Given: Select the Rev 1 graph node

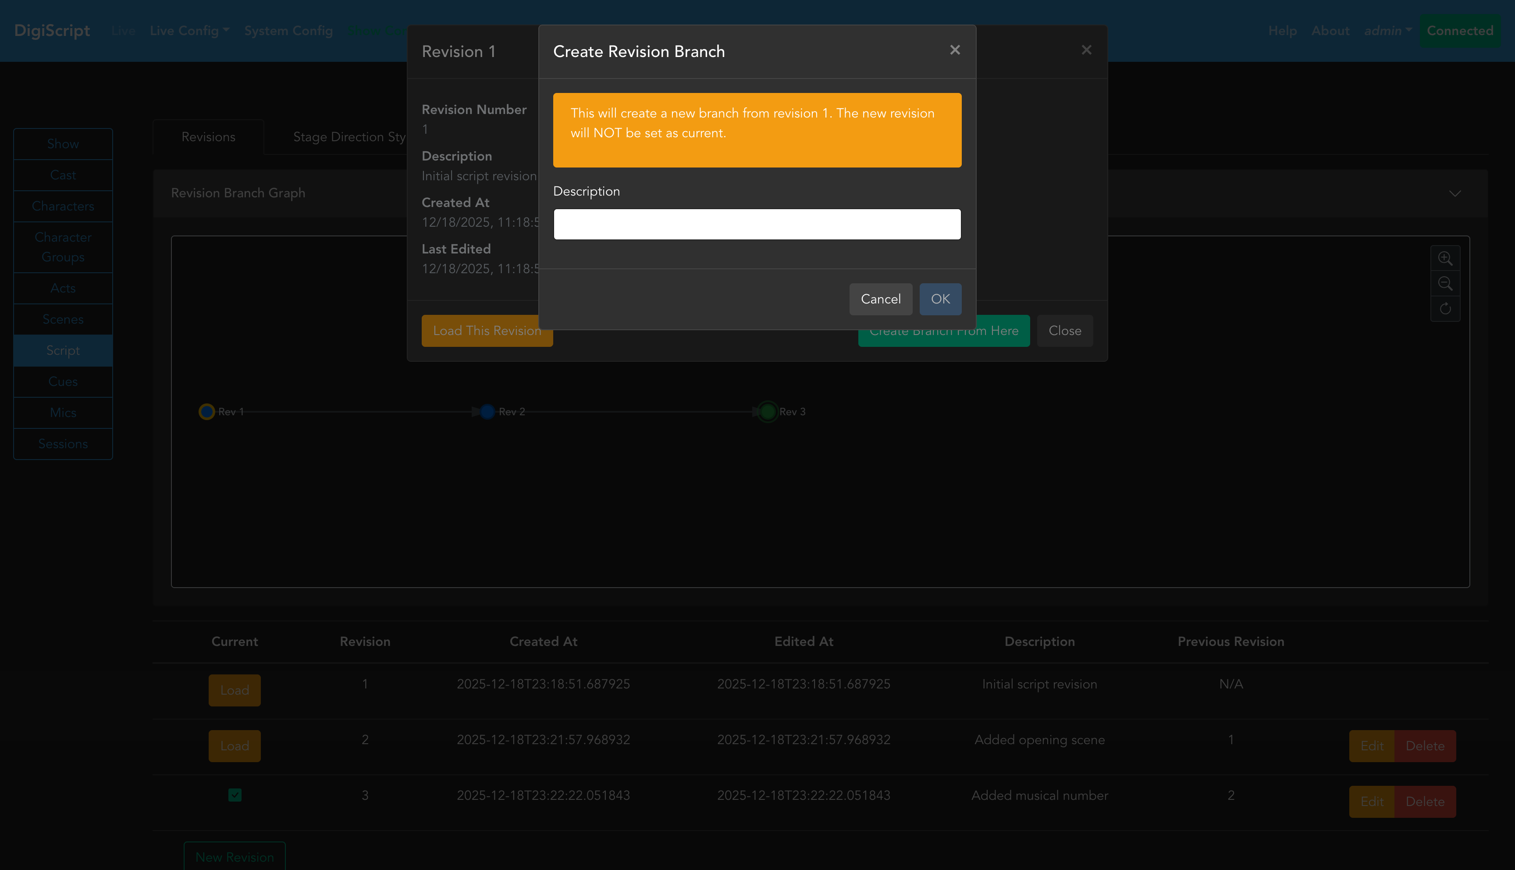Looking at the screenshot, I should pos(206,412).
